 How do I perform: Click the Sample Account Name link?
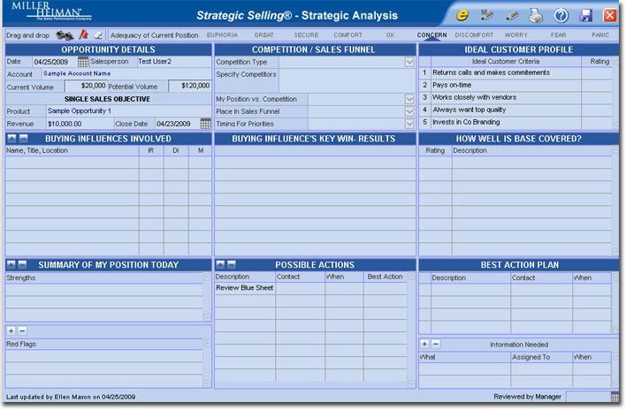(77, 73)
